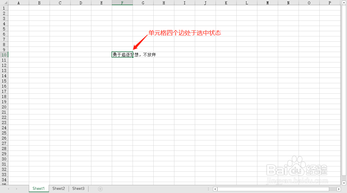This screenshot has width=347, height=193.
Task: Select column H header
Action: tap(164, 3)
